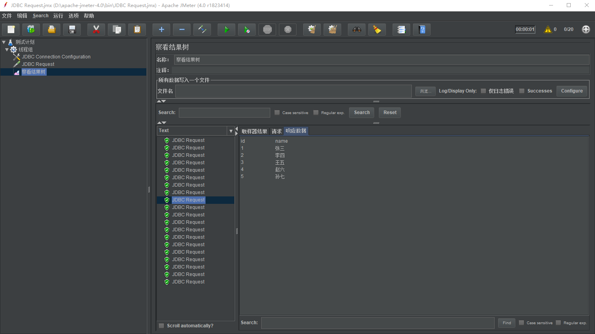The width and height of the screenshot is (595, 334).
Task: Enable the Successes checkbox
Action: (x=522, y=91)
